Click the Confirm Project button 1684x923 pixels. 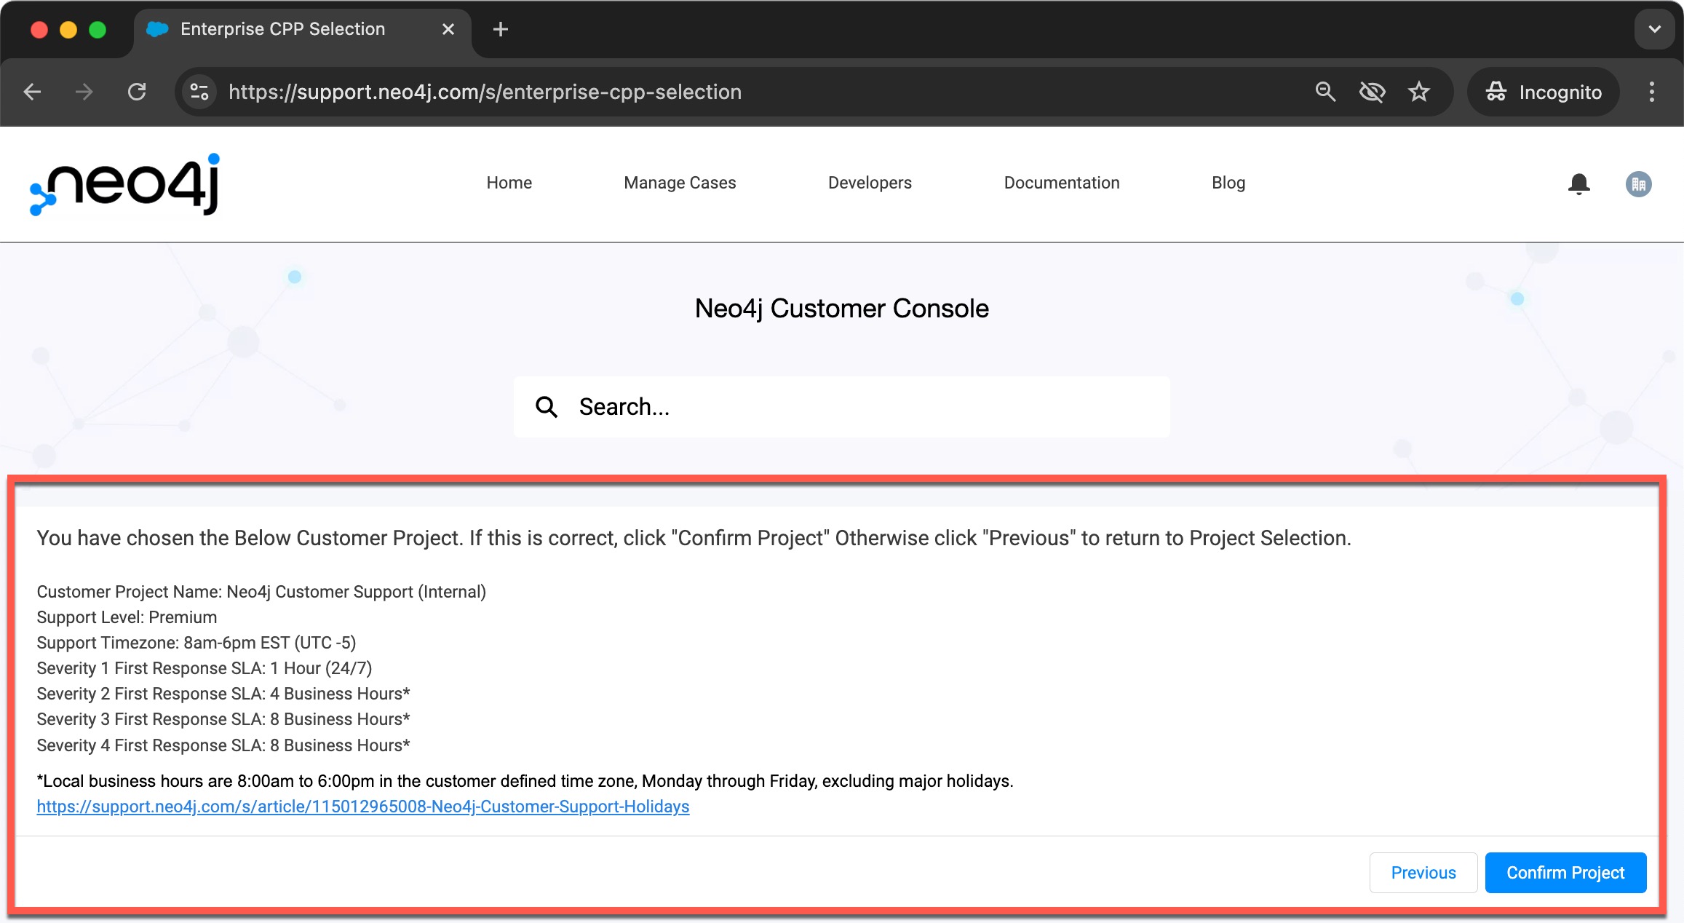pos(1565,873)
